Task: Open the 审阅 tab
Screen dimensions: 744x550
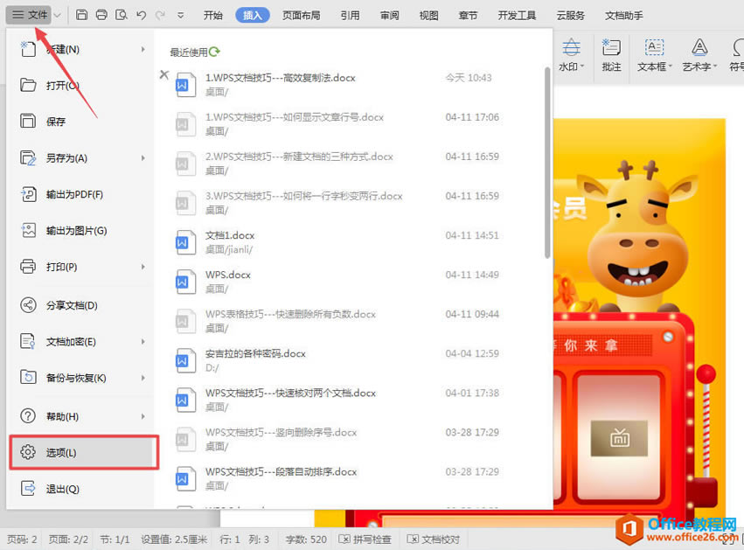Action: pyautogui.click(x=390, y=15)
